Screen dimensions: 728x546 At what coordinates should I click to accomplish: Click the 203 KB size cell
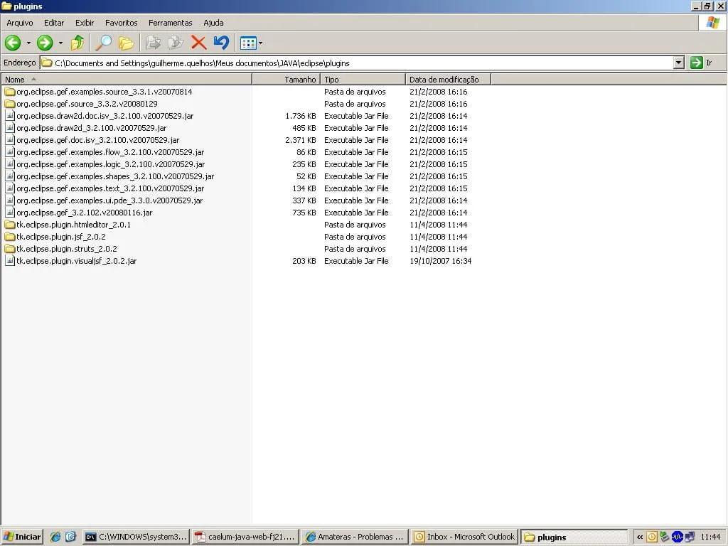point(304,261)
